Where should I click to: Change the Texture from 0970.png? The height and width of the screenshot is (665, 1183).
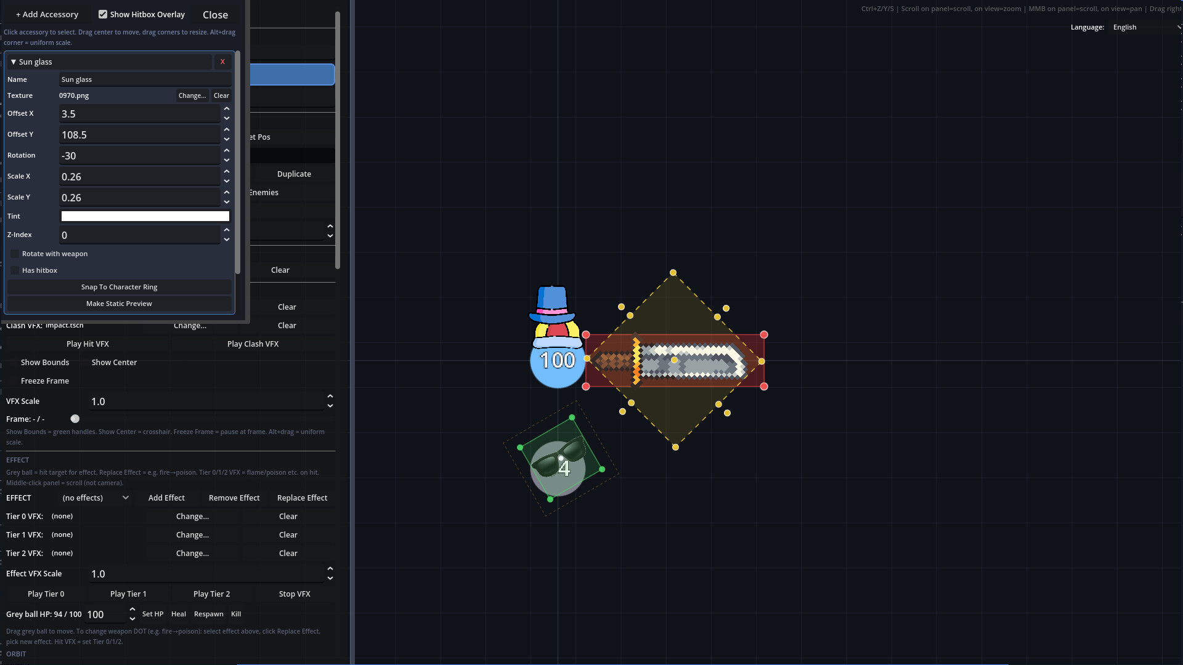pyautogui.click(x=192, y=95)
